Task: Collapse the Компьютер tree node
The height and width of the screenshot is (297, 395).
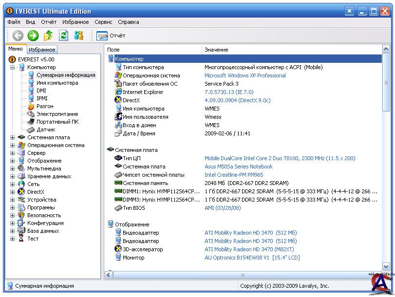Action: pos(13,67)
